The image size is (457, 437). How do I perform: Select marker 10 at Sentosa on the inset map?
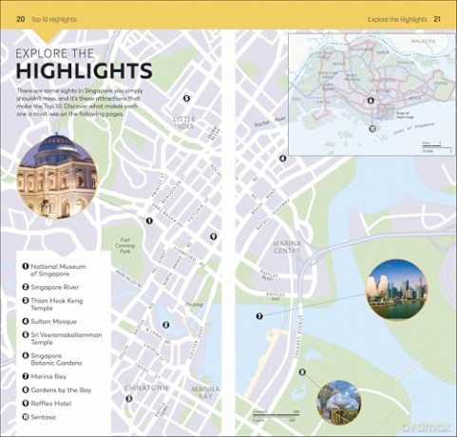372,128
